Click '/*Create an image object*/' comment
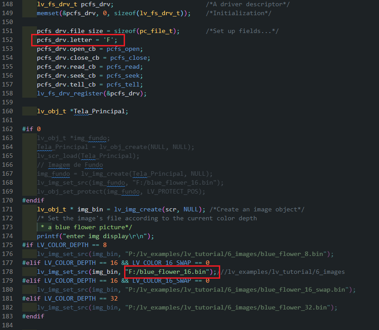The width and height of the screenshot is (379, 330). (257, 209)
